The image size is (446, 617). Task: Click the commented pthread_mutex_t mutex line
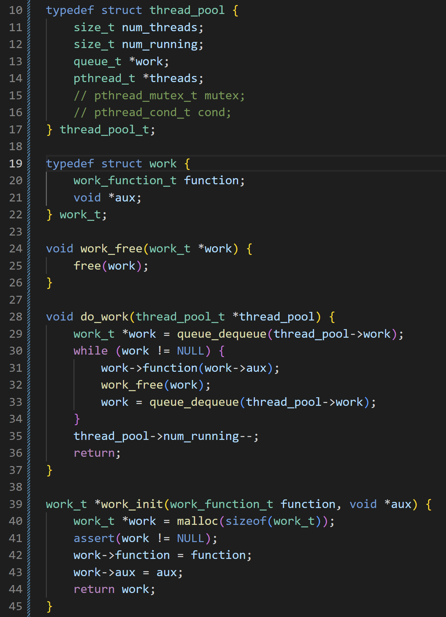point(159,96)
